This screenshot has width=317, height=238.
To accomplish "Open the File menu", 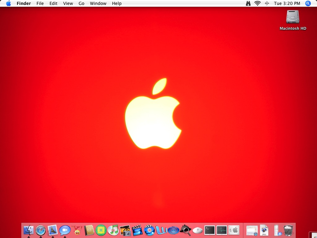I will pos(40,3).
